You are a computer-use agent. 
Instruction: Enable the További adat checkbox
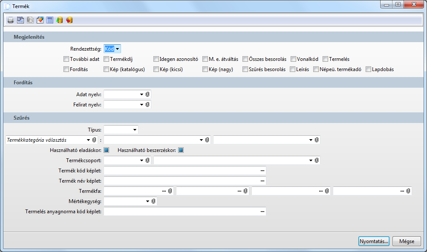66,59
